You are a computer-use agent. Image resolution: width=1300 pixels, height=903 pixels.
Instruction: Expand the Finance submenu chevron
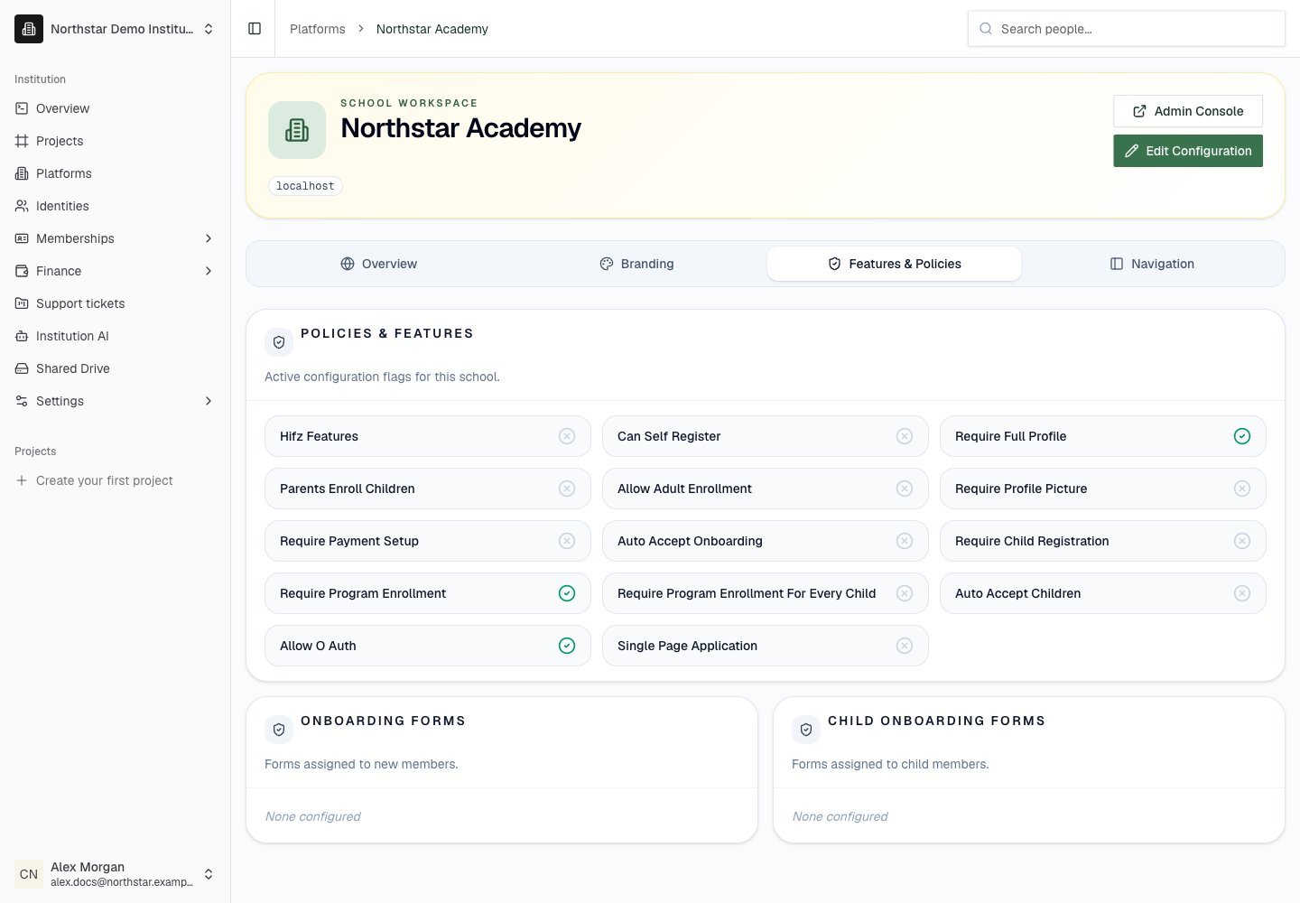pyautogui.click(x=209, y=271)
